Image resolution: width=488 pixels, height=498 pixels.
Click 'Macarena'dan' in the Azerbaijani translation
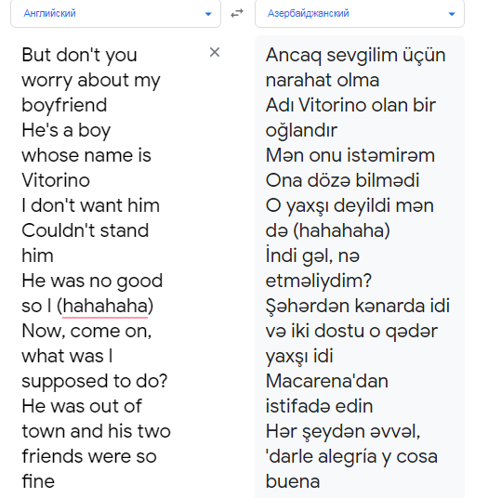tap(327, 381)
